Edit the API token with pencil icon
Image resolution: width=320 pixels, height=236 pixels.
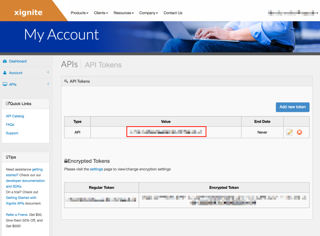(x=290, y=132)
